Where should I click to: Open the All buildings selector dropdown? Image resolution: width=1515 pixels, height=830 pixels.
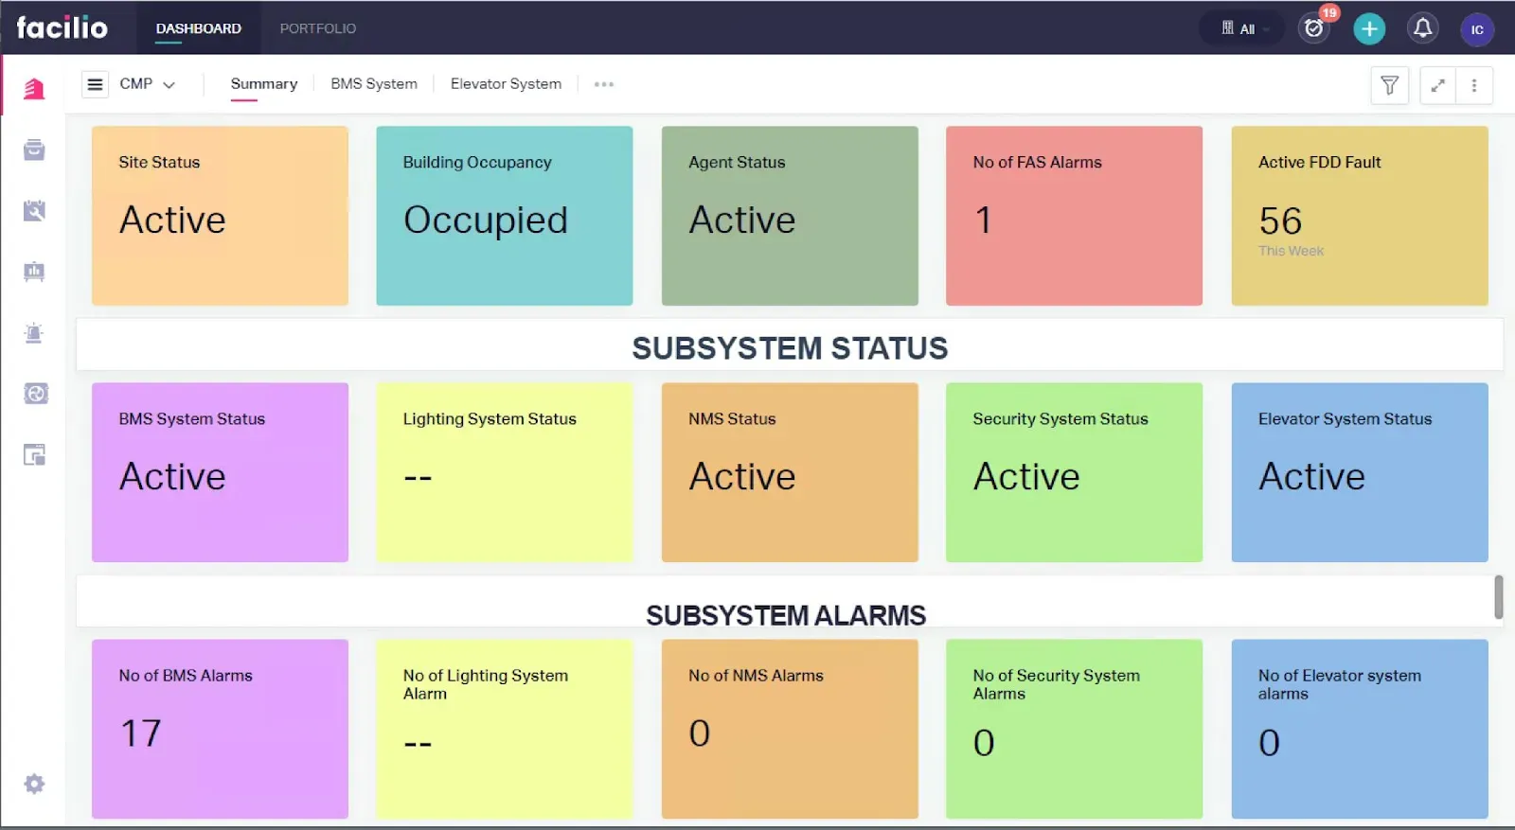pyautogui.click(x=1243, y=28)
